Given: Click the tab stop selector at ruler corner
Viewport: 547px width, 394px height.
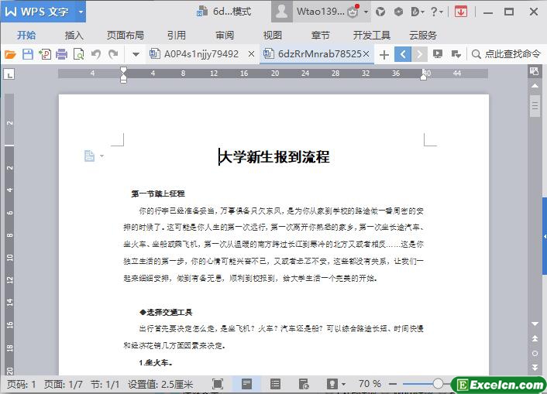Looking at the screenshot, I should tap(9, 74).
